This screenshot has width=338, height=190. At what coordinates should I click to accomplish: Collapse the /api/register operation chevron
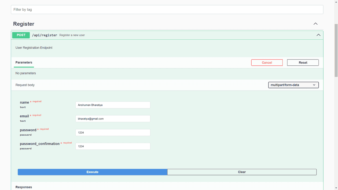click(318, 35)
